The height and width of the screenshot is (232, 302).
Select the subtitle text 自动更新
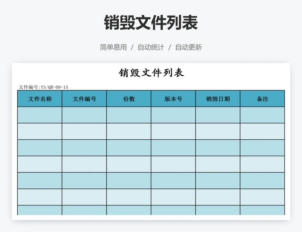[188, 47]
